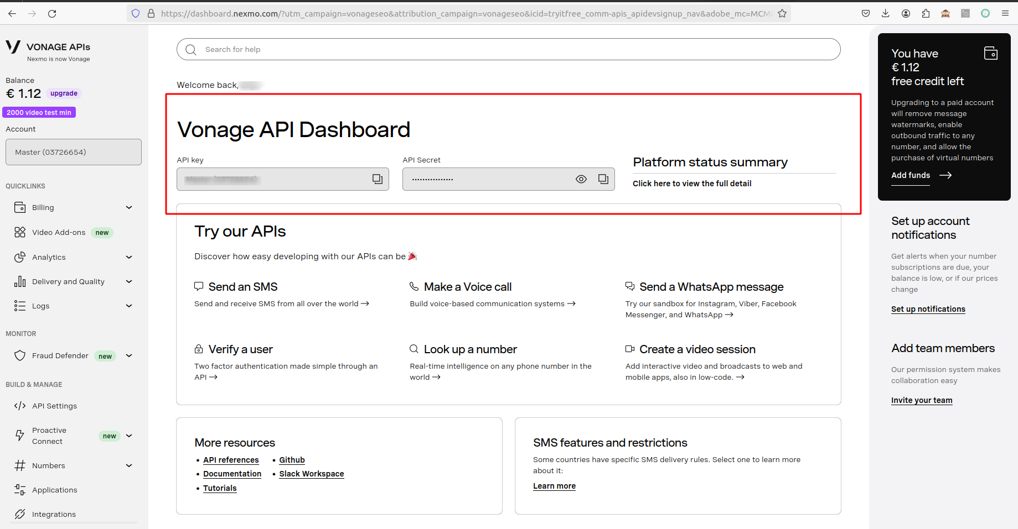Click the Add funds link
This screenshot has width=1018, height=529.
pyautogui.click(x=911, y=175)
